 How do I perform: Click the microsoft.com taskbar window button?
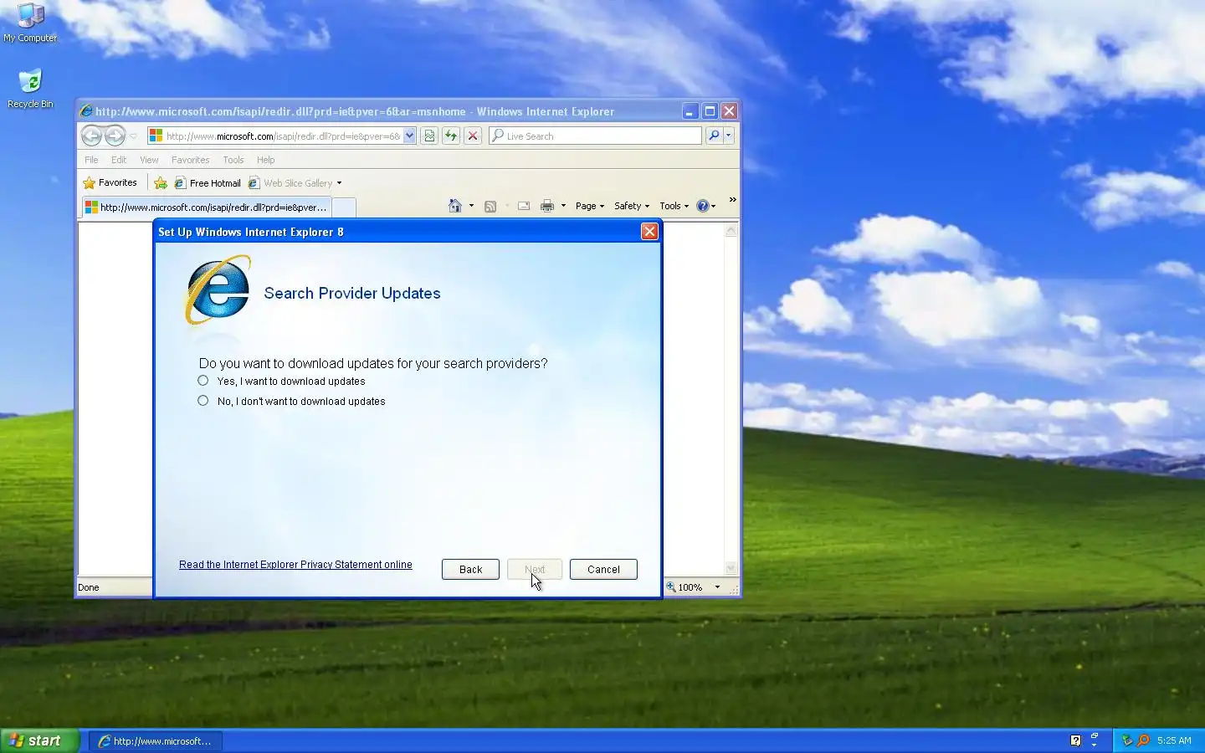(156, 741)
